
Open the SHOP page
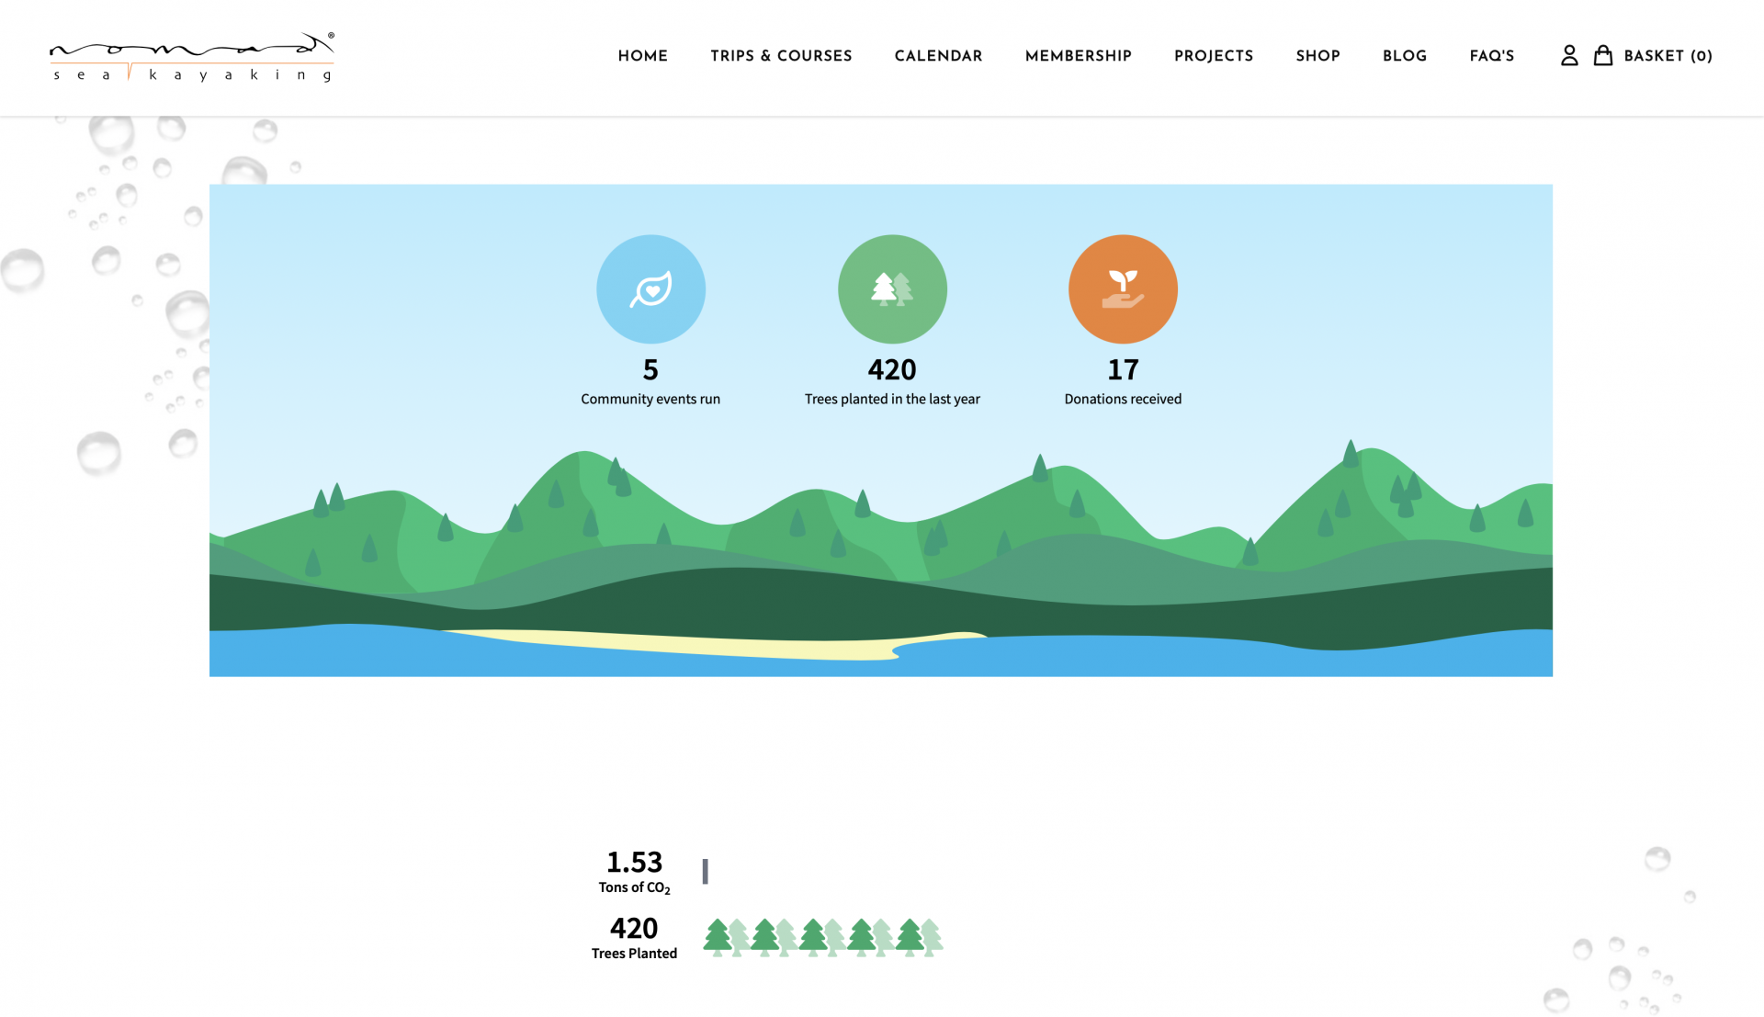(x=1318, y=56)
